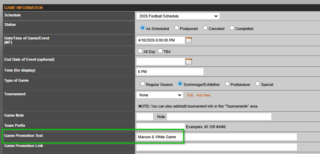Click the Date/Time of Game input field
Viewport: 320px width, 154px height.
tap(161, 40)
